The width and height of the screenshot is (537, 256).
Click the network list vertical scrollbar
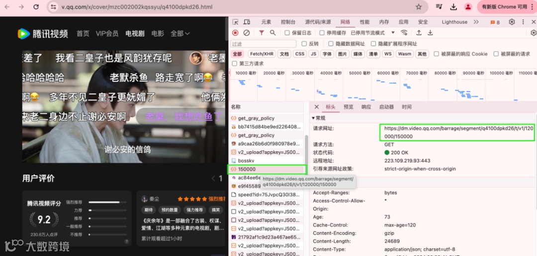tap(306, 152)
